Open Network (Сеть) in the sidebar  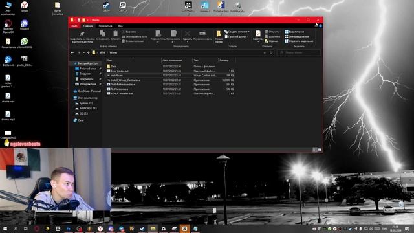[x=78, y=120]
